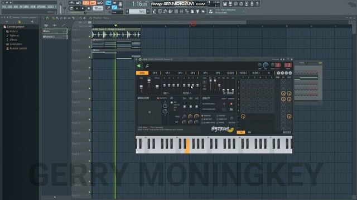
Task: Toggle the loop recording icon
Action: click(100, 3)
